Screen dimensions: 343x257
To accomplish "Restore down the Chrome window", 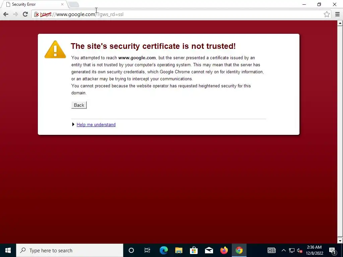I will pyautogui.click(x=319, y=4).
